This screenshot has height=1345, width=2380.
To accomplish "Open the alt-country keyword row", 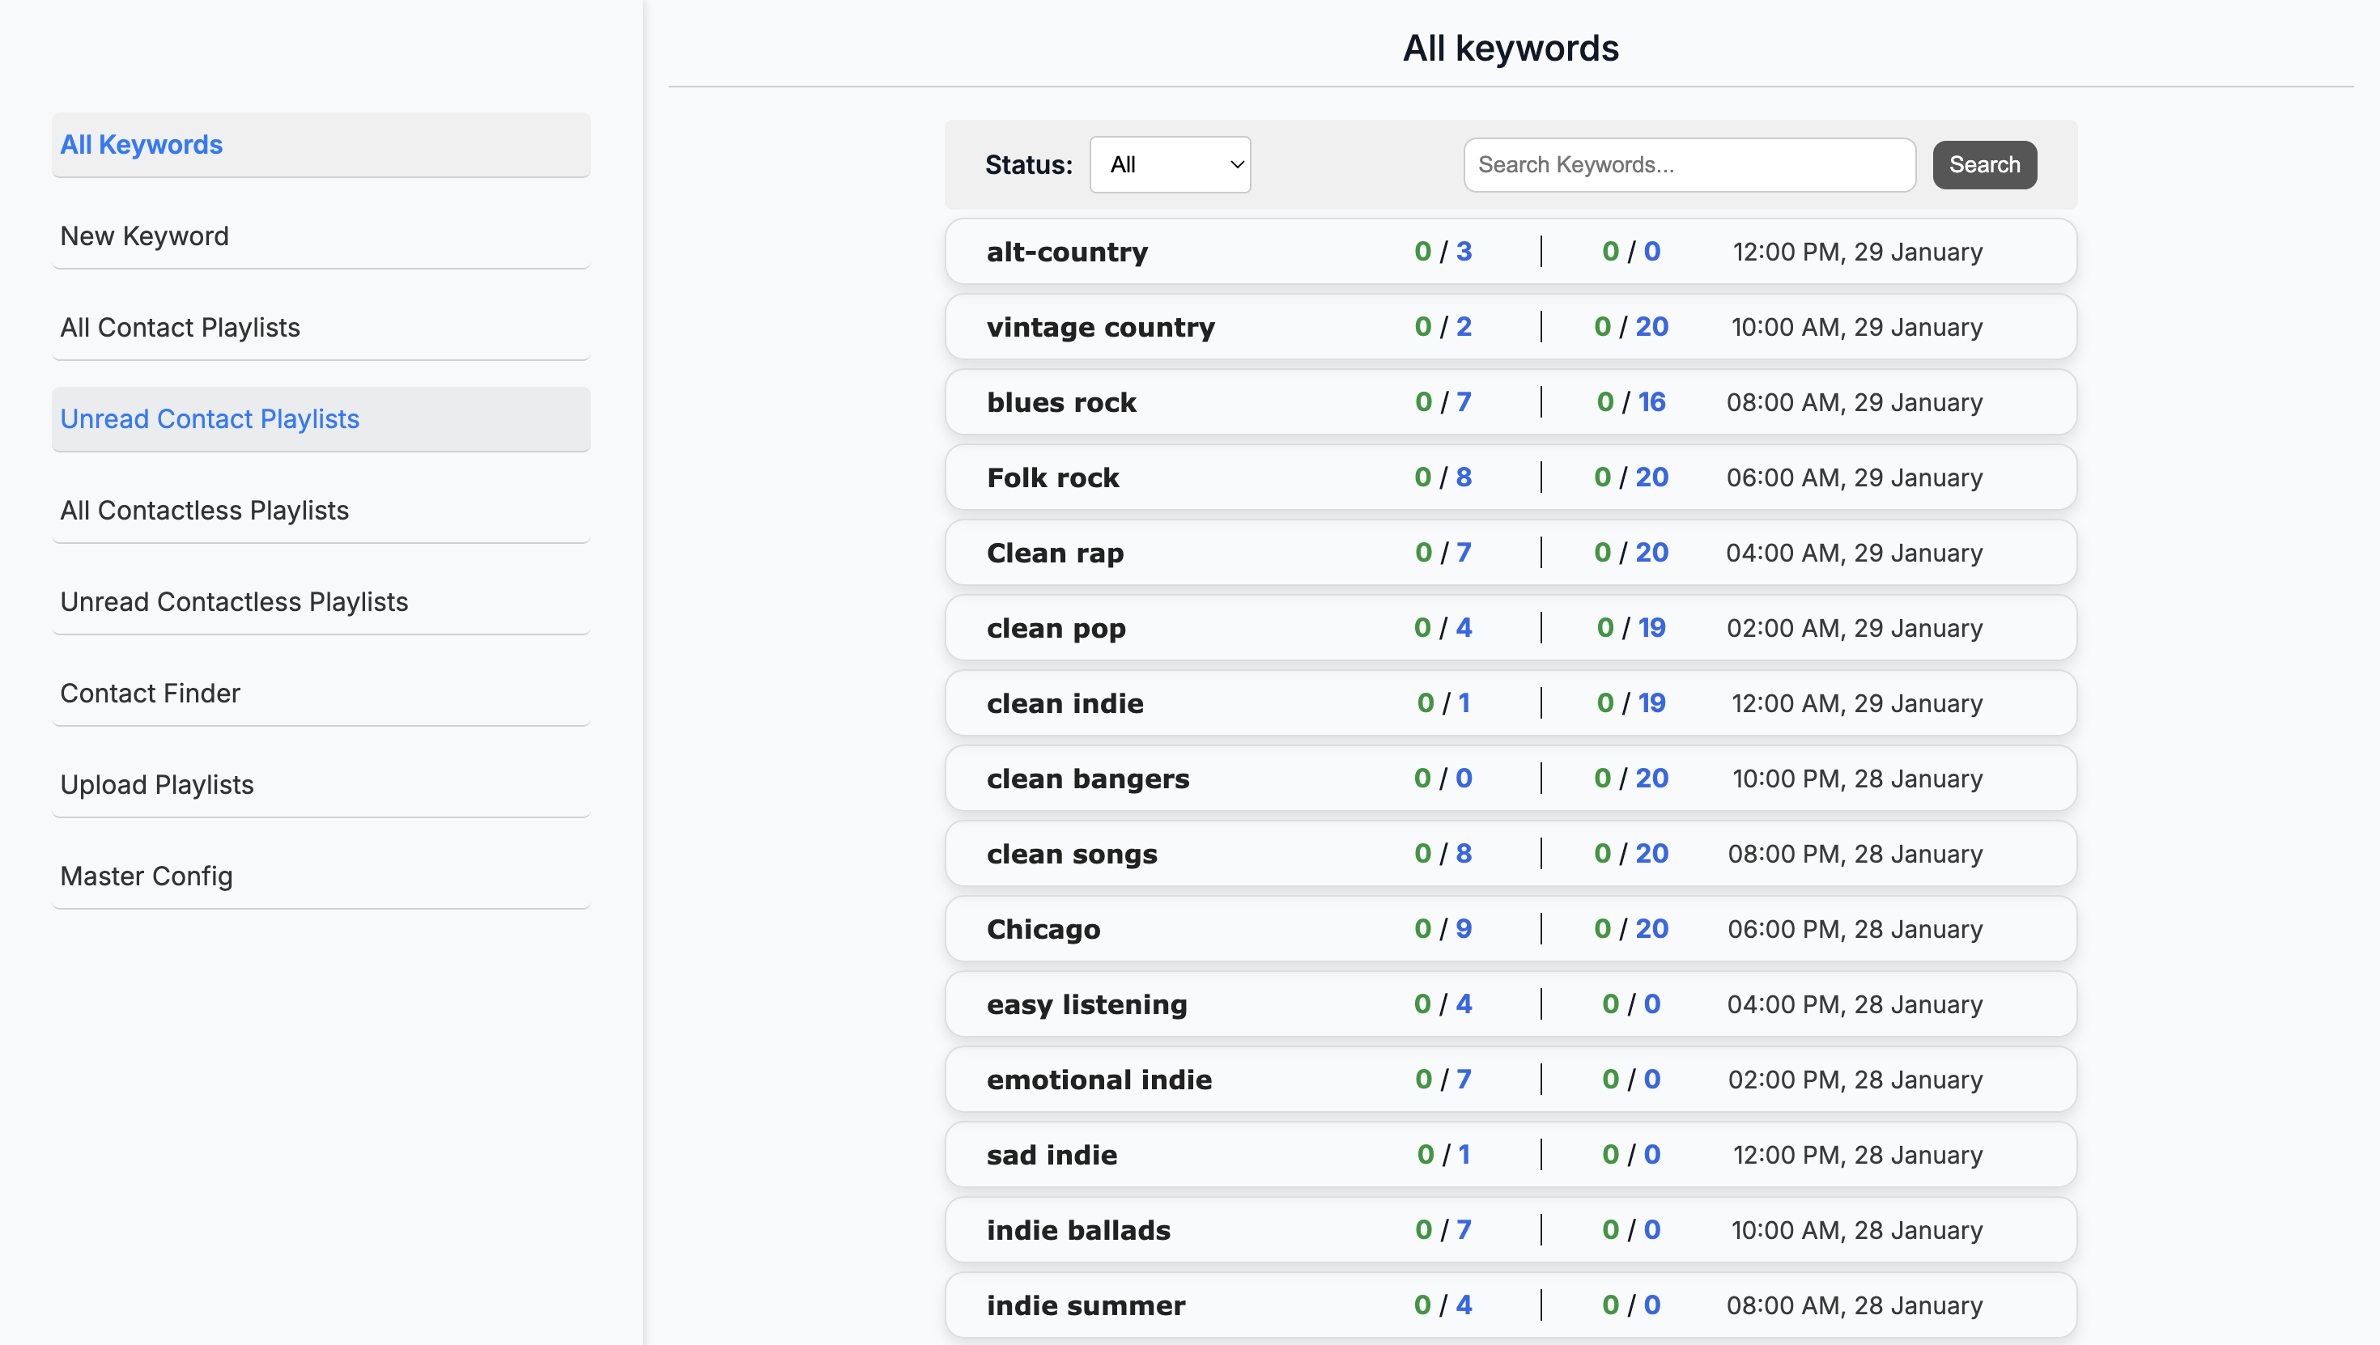I will pos(1511,251).
